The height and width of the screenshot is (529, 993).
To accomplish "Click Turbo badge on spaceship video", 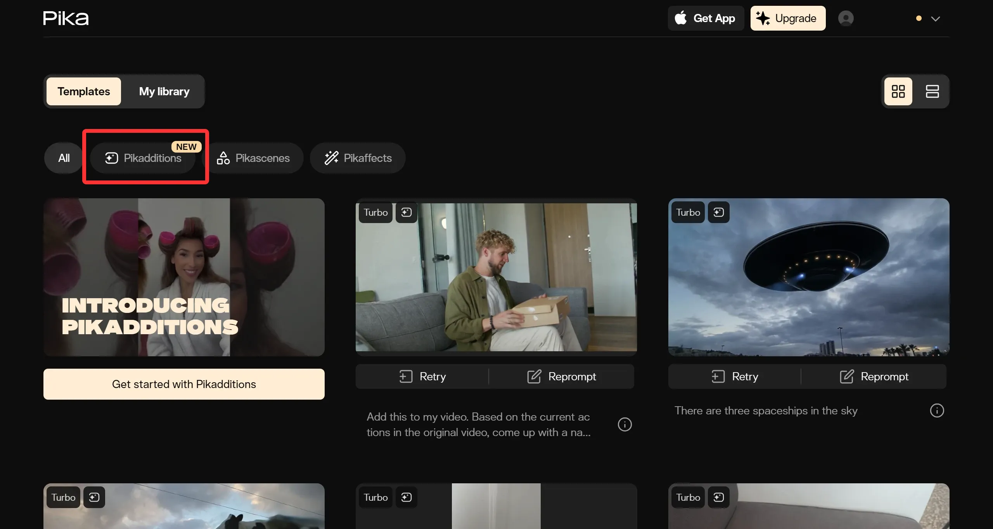I will point(688,212).
